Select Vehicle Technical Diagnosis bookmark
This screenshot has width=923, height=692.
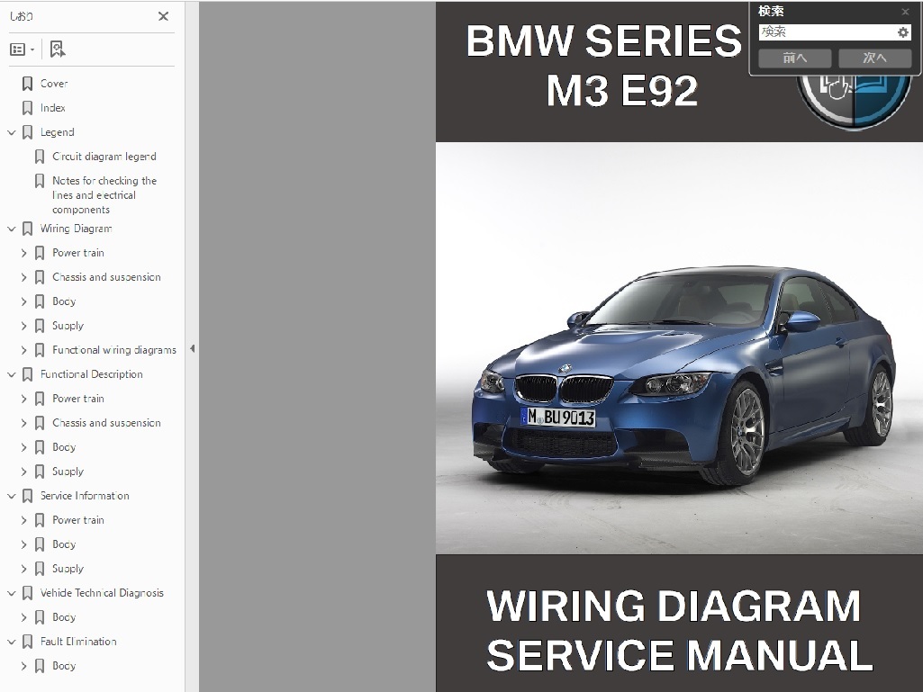(102, 593)
